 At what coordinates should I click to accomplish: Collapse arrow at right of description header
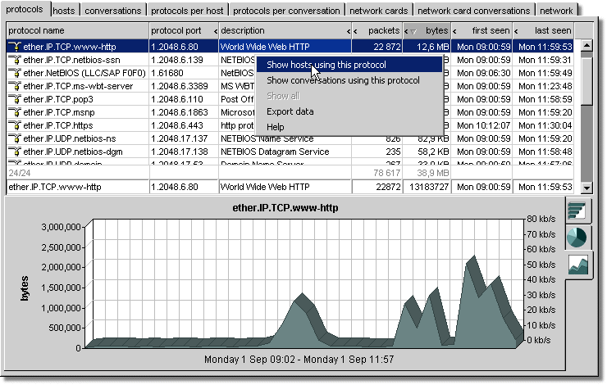tap(349, 31)
